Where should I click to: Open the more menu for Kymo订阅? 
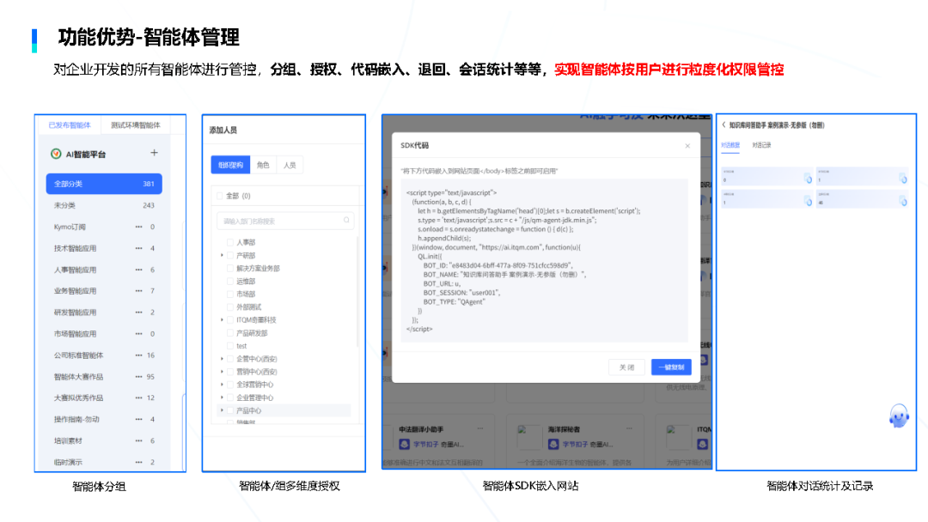tap(138, 227)
